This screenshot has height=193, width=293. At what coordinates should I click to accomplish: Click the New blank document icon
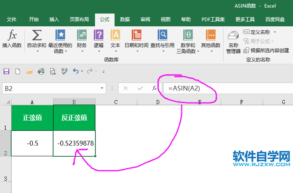[x=18, y=71]
